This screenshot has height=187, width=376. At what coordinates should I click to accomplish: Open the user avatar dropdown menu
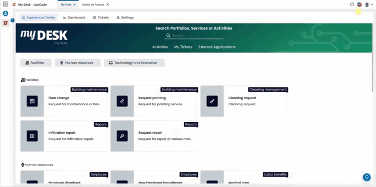pyautogui.click(x=368, y=4)
